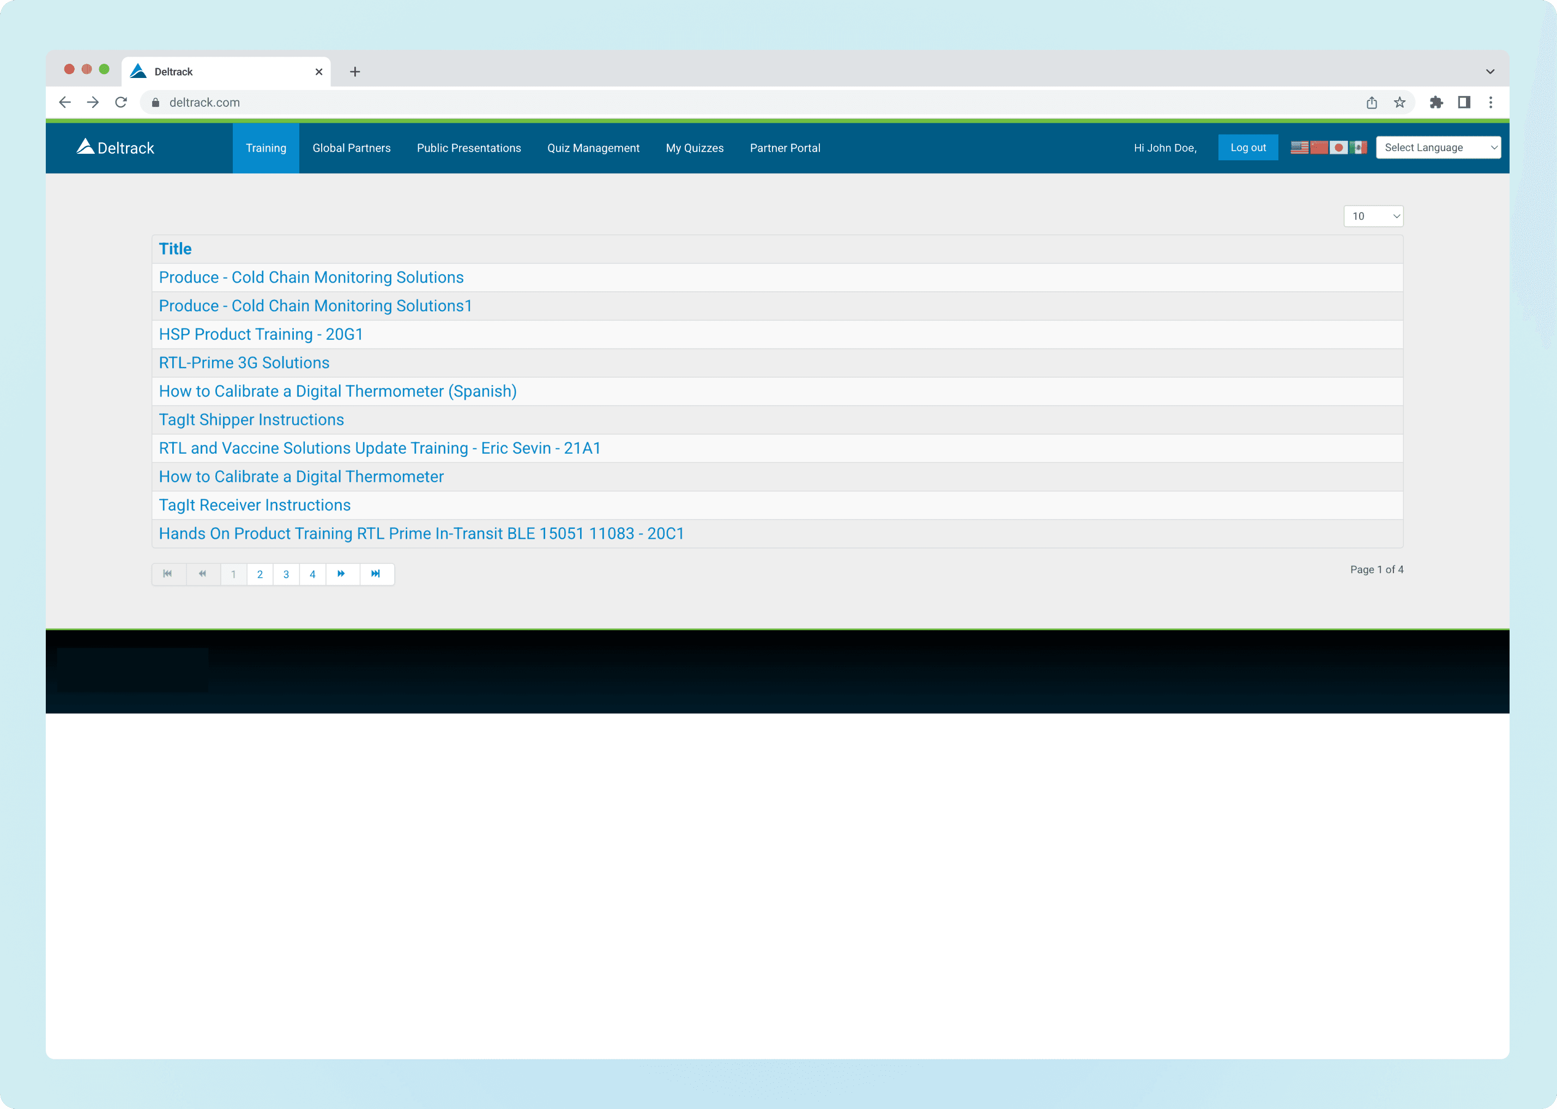Open TagIt Shipper Instructions link
The width and height of the screenshot is (1557, 1109).
pyautogui.click(x=251, y=420)
